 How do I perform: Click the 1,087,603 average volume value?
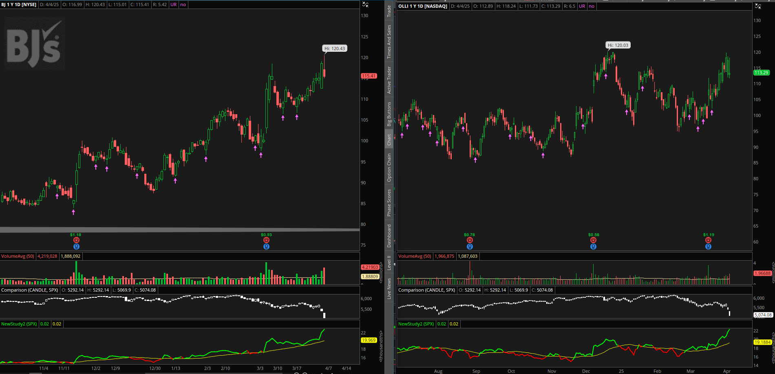pos(468,256)
